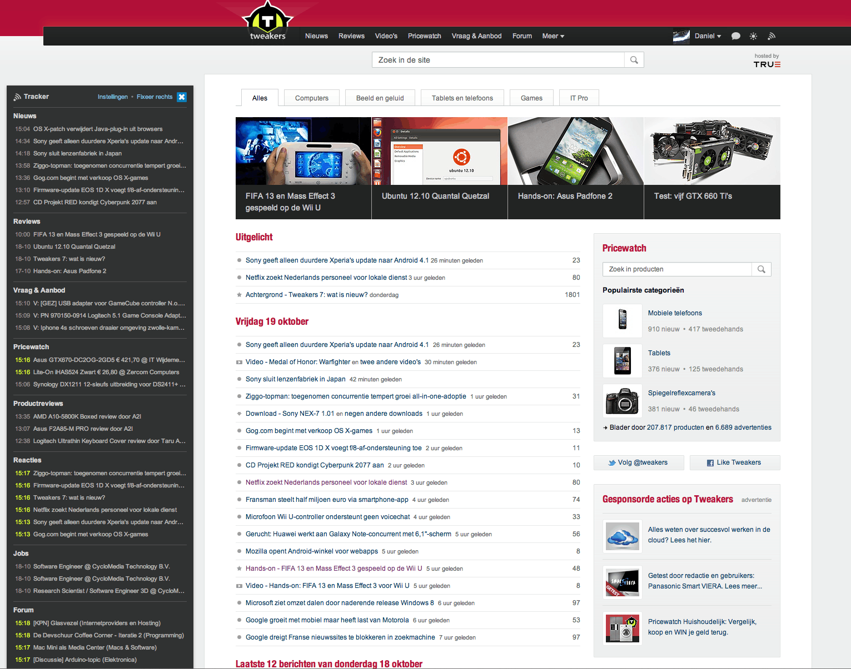Open 'Microsoft ziet omzet dalen' article
The width and height of the screenshot is (851, 669).
point(340,603)
